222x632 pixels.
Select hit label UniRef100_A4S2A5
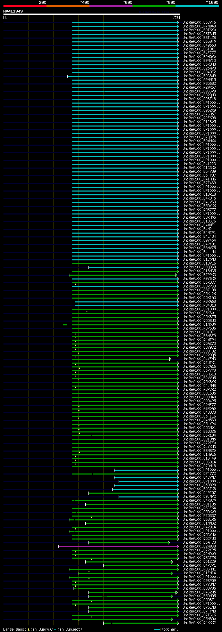(x=199, y=592)
